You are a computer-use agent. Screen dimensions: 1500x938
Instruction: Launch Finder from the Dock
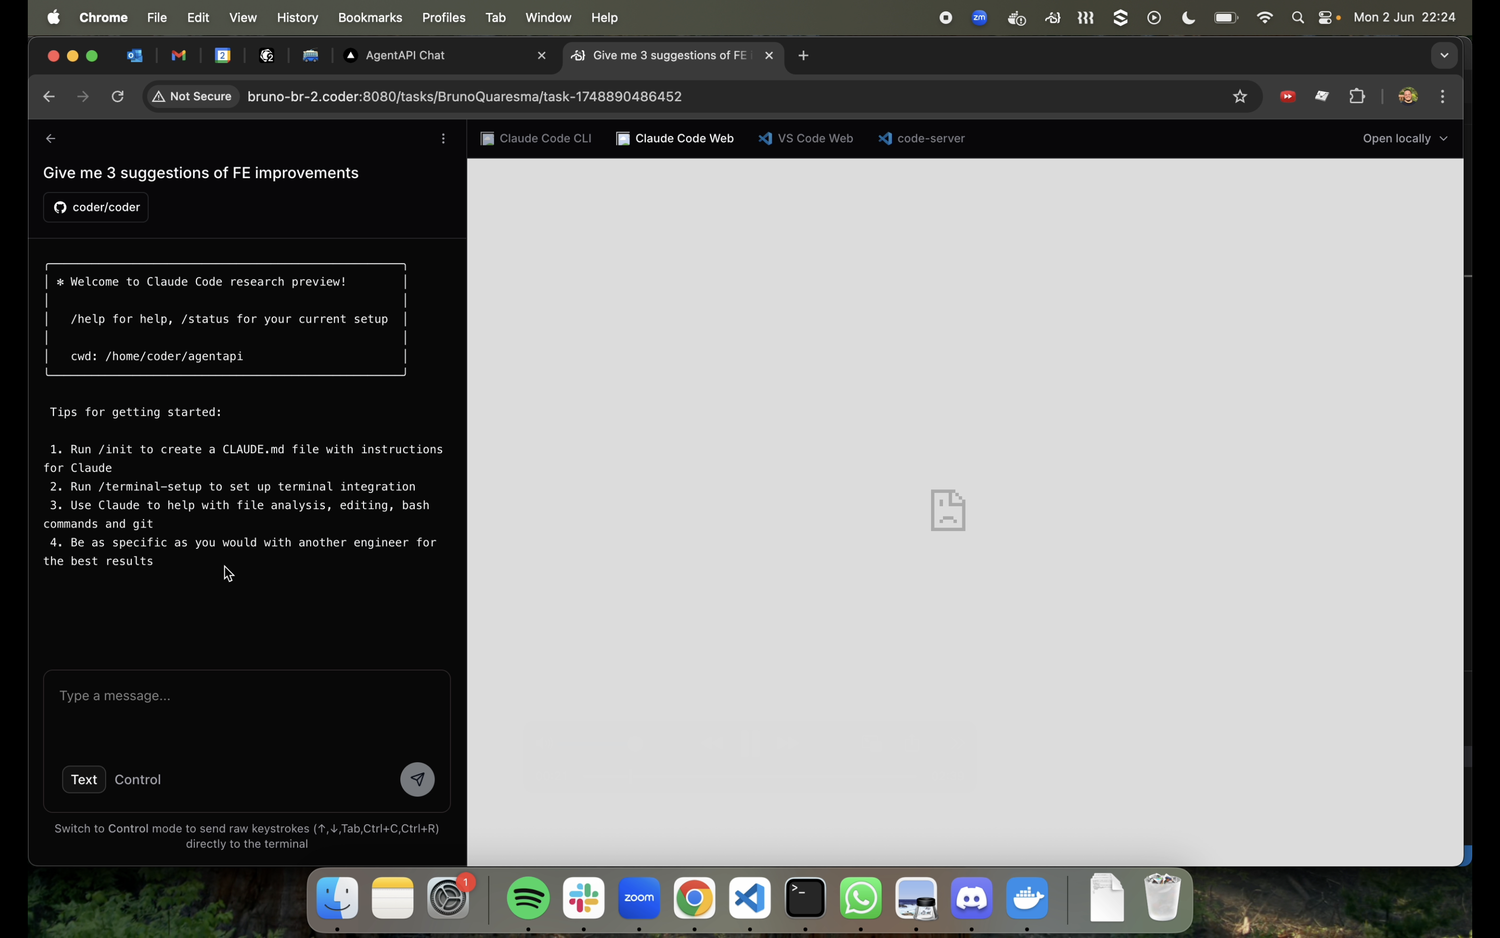click(337, 898)
